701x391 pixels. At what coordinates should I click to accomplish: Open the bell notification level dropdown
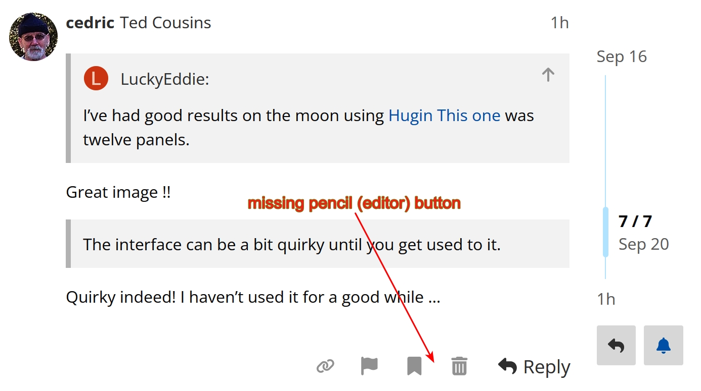pyautogui.click(x=663, y=345)
